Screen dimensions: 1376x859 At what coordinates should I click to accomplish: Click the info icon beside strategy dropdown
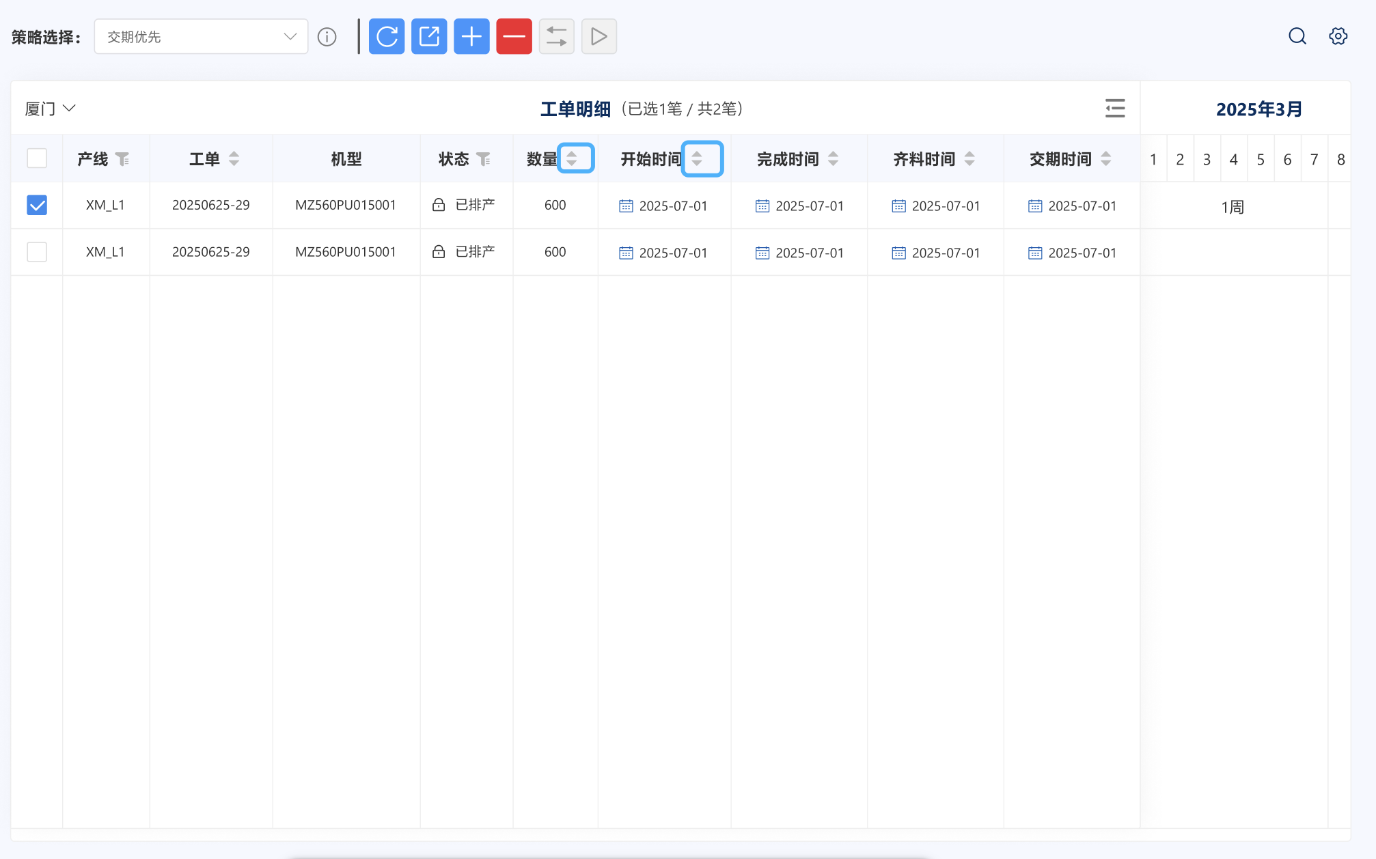[327, 37]
